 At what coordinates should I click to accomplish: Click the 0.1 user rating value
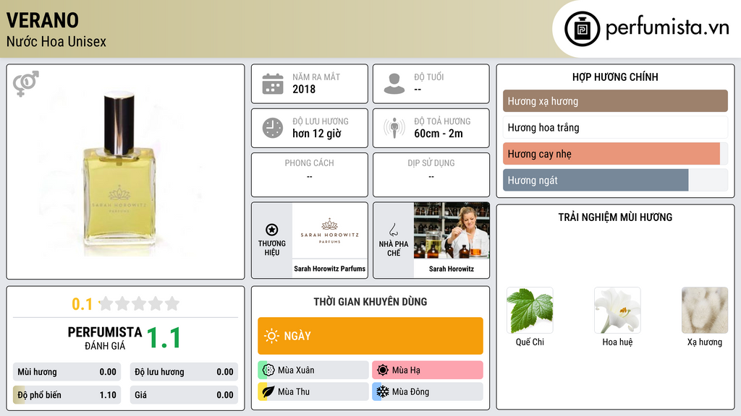click(x=82, y=304)
